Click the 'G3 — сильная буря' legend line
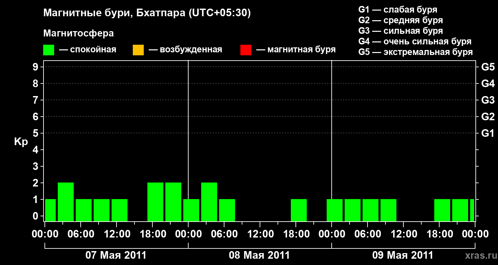The image size is (498, 265). pos(401,31)
